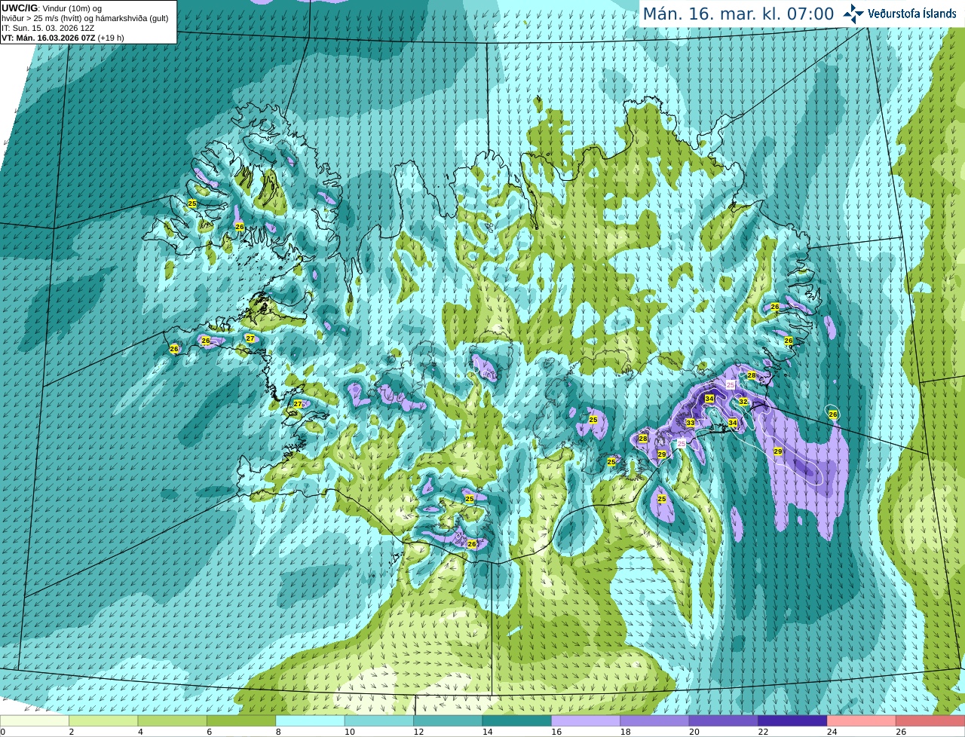Pick the 4–6 m/s legend color swatch
The image size is (965, 737).
173,721
